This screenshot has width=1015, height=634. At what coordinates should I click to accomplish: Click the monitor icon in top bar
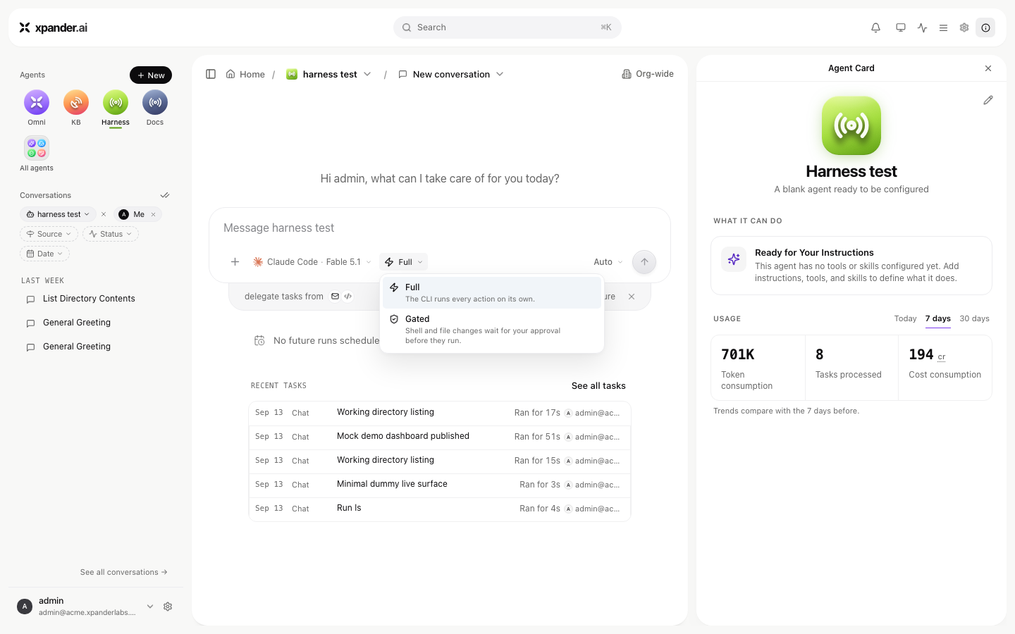[901, 27]
